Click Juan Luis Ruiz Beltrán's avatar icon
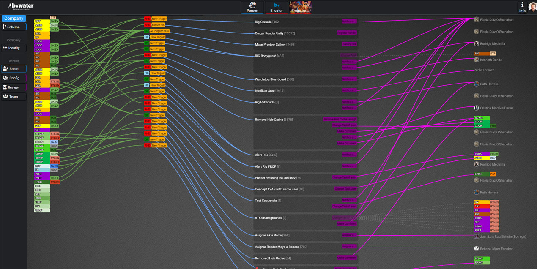 (477, 236)
